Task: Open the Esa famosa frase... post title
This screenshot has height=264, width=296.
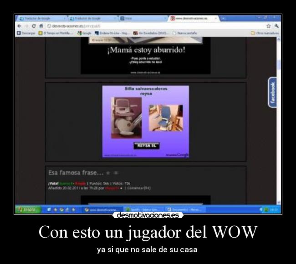Action: click(76, 173)
